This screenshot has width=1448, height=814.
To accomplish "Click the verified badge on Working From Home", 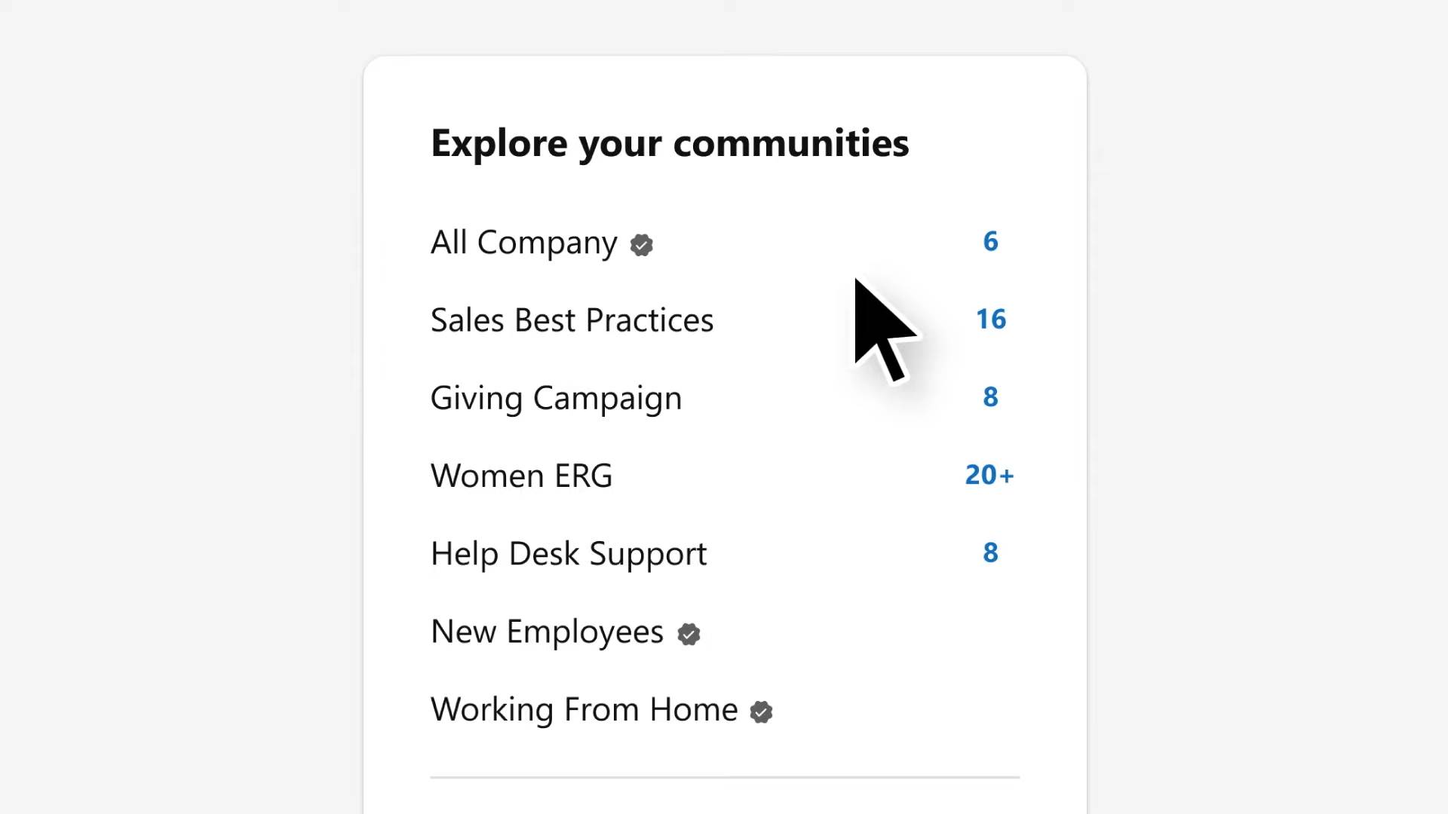I will 762,711.
